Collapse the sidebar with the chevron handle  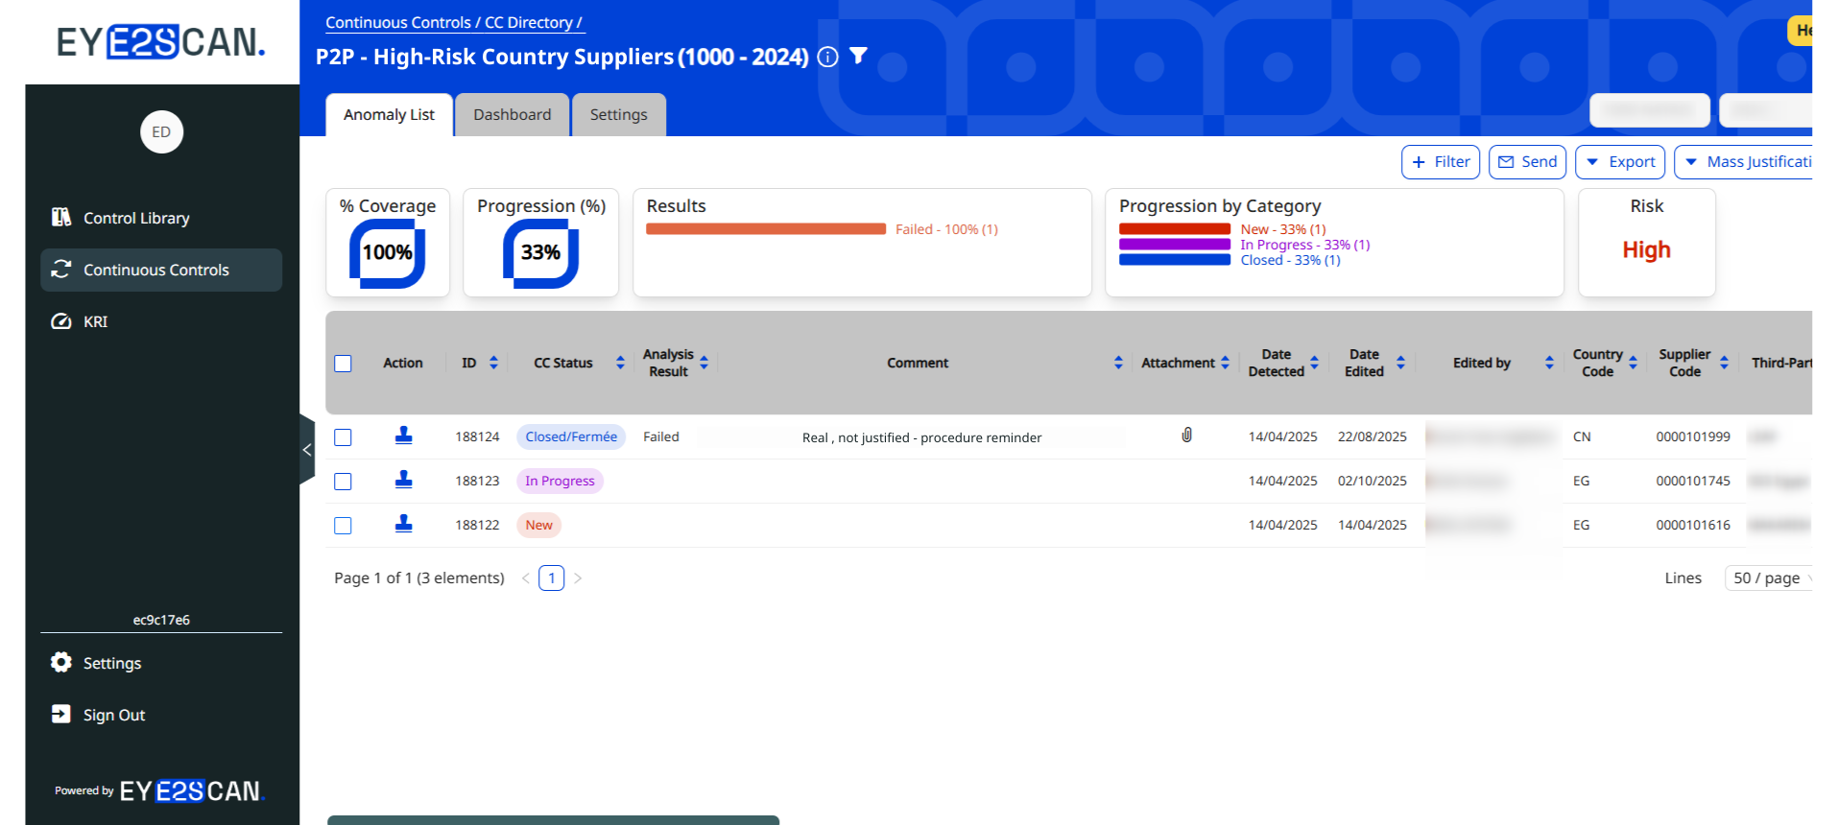[307, 449]
